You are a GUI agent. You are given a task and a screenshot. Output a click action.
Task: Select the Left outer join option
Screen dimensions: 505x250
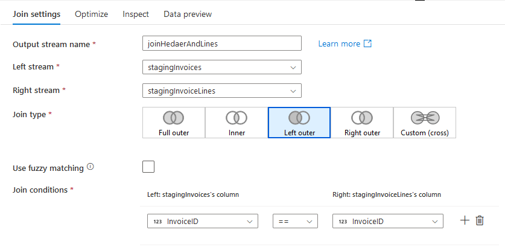tap(299, 123)
